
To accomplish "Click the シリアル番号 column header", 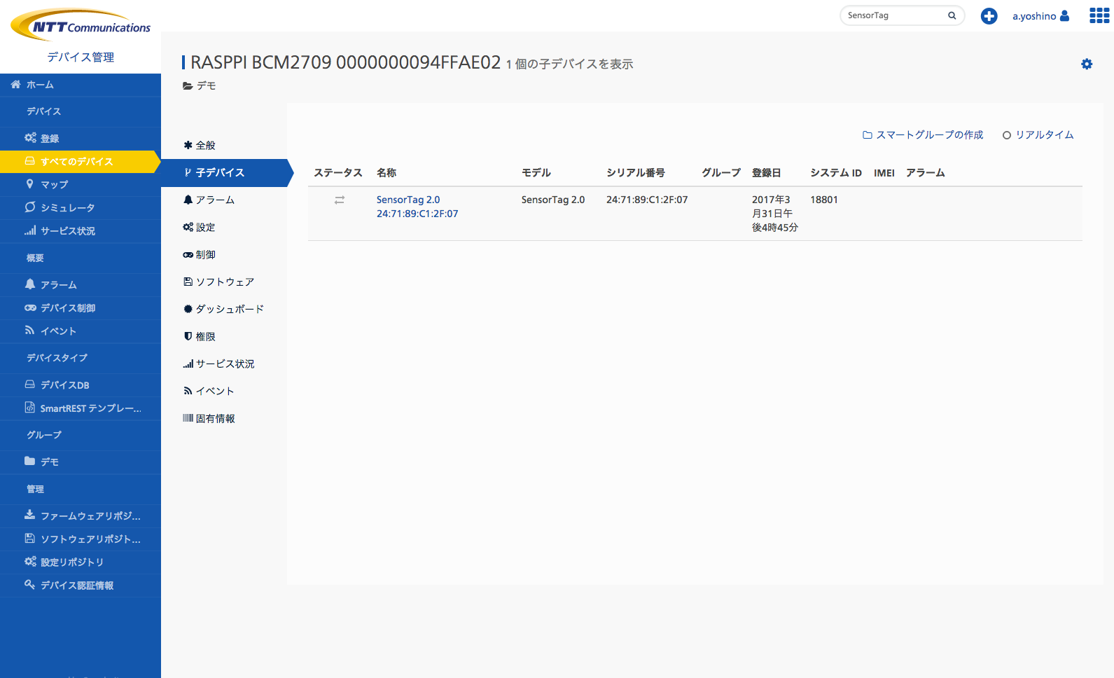I will 636,173.
